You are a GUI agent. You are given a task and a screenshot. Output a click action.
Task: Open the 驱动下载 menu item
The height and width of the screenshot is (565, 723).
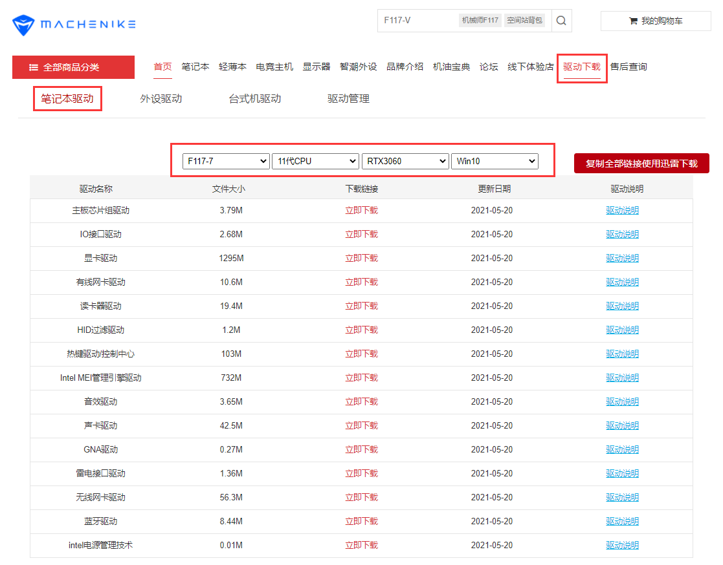(582, 67)
